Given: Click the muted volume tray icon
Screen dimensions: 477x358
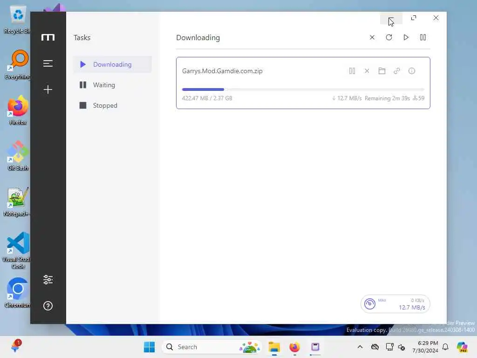Looking at the screenshot, I should coord(402,347).
